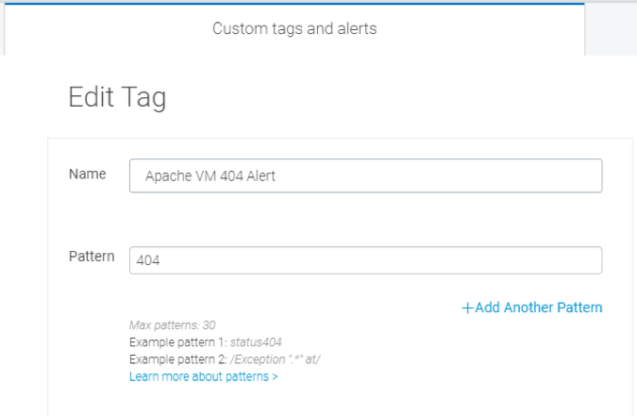Click the Edit Tag heading
The height and width of the screenshot is (416, 637).
tap(117, 99)
